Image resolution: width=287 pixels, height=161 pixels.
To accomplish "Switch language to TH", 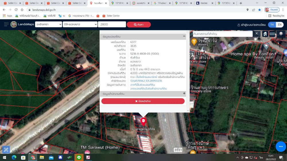I will coord(272,24).
